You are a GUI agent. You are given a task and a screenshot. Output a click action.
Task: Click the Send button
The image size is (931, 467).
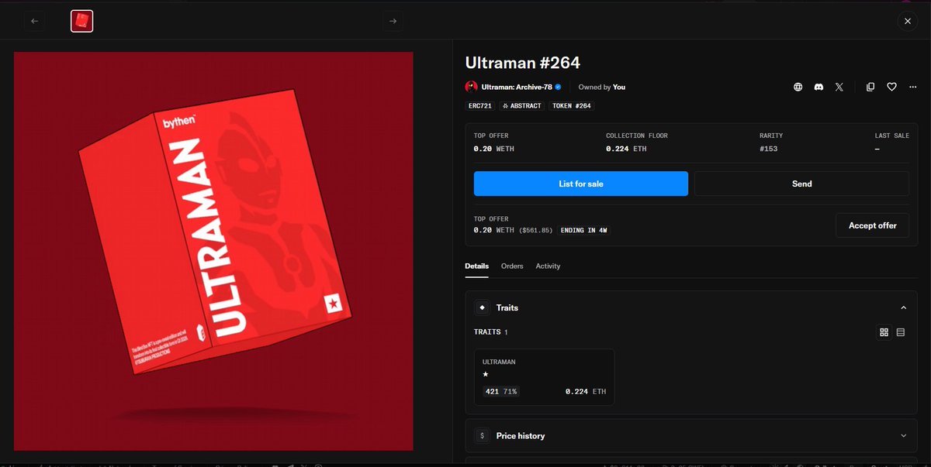801,184
